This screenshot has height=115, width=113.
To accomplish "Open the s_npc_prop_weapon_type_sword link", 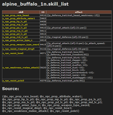I will tap(21, 45).
